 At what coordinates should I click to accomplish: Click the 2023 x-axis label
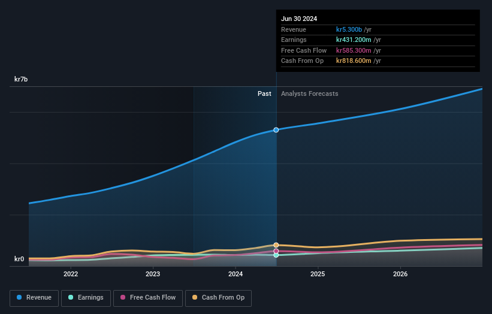click(x=153, y=274)
